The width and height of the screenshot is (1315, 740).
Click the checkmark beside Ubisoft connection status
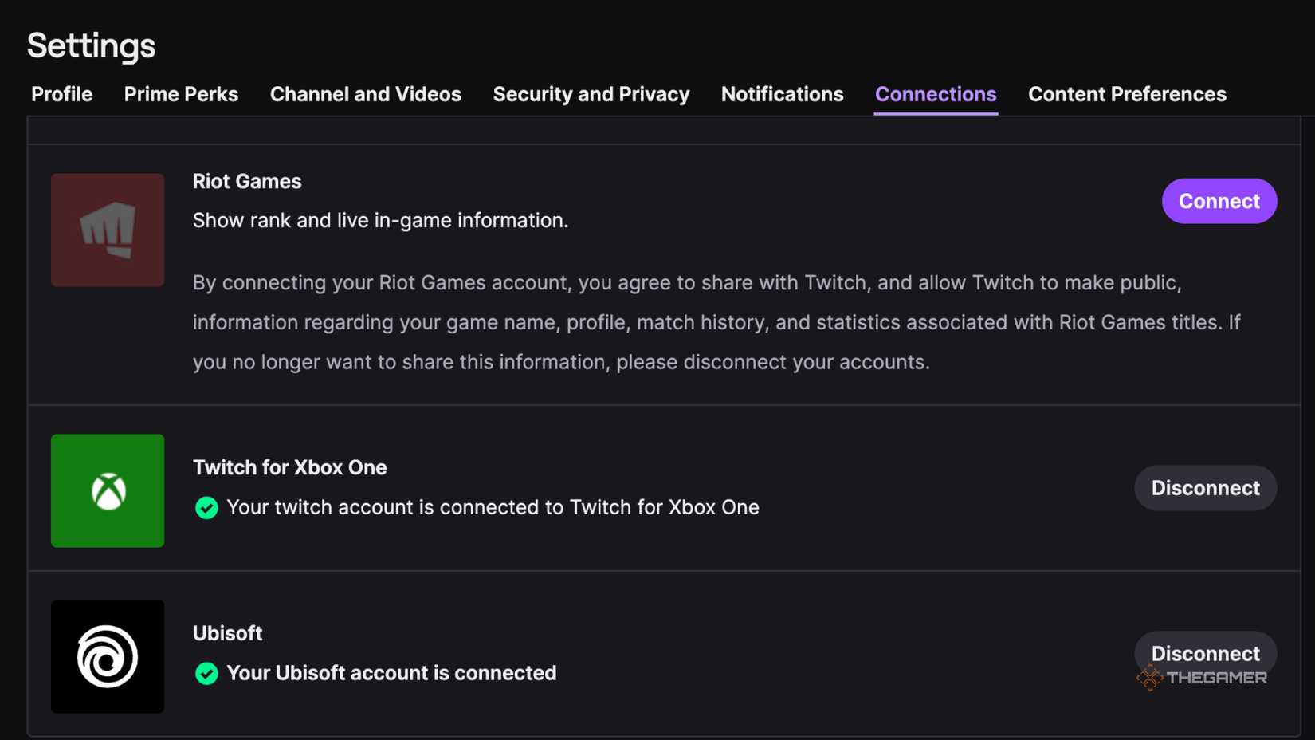206,674
